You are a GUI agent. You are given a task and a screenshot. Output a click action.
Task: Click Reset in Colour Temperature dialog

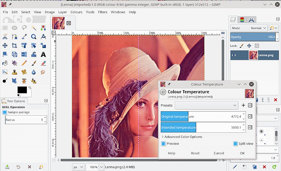point(195,153)
